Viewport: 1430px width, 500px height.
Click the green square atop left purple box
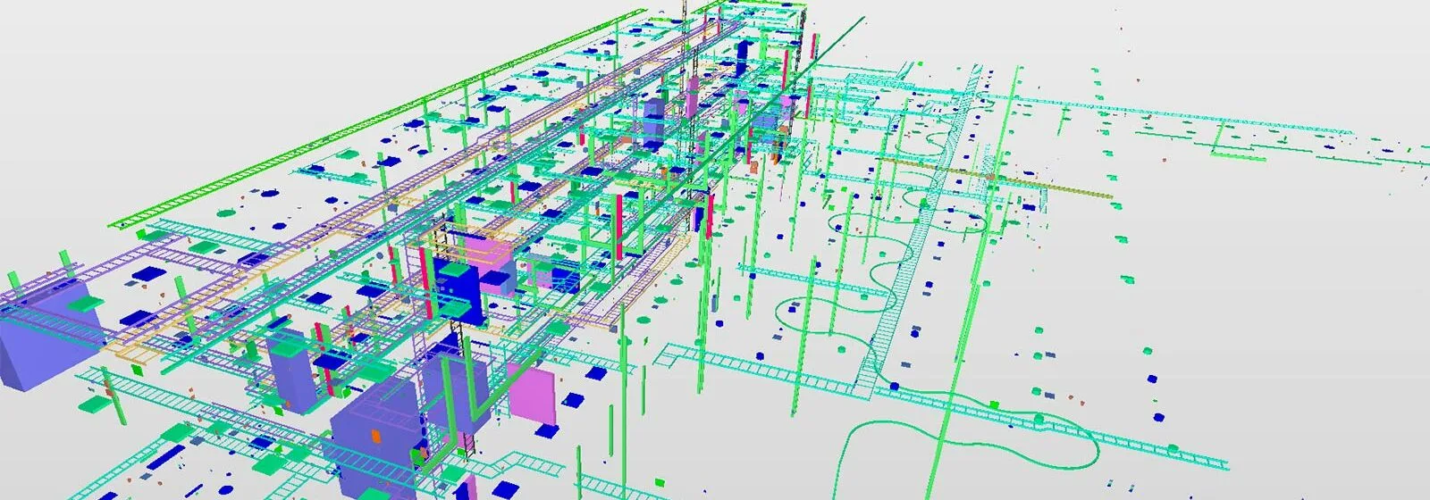point(85,304)
